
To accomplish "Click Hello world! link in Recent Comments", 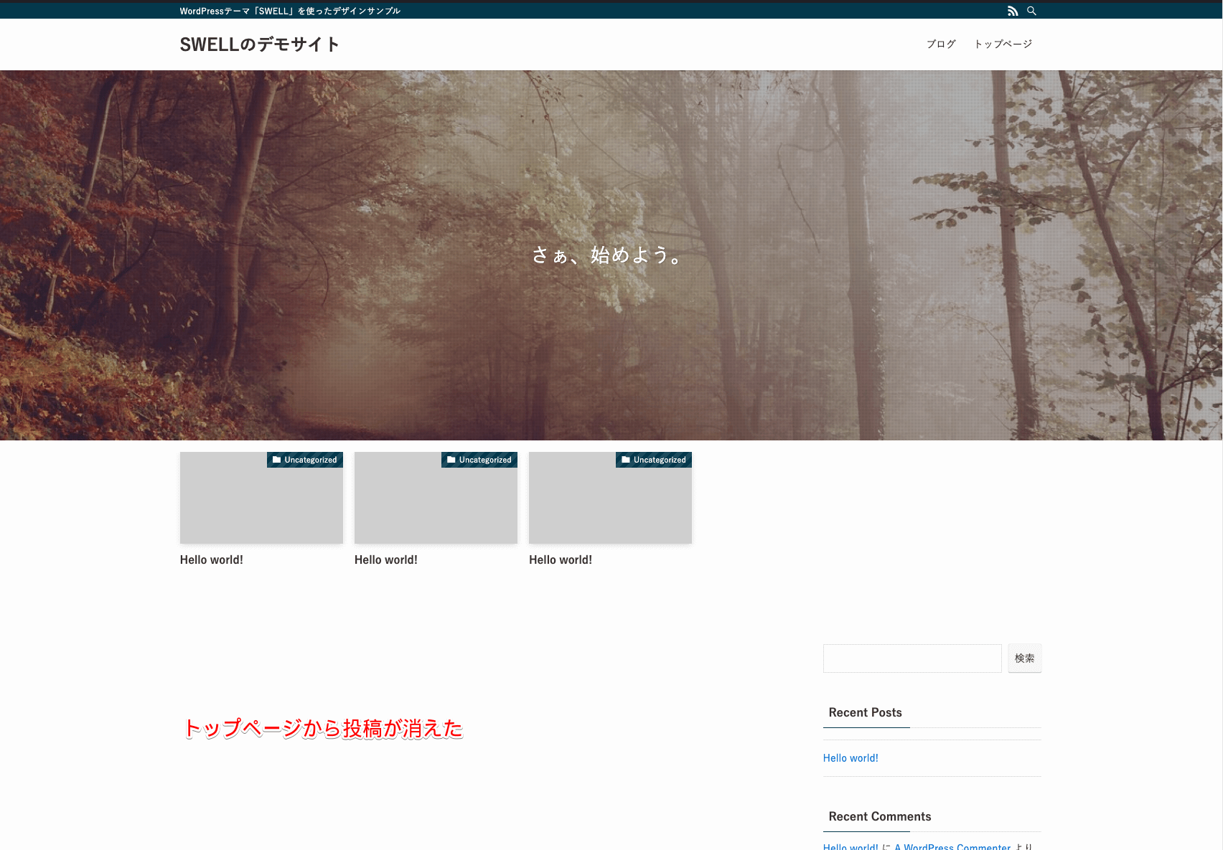I will 850,846.
